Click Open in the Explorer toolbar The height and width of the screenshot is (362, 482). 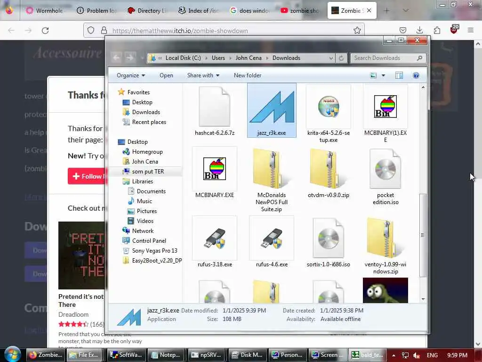166,75
